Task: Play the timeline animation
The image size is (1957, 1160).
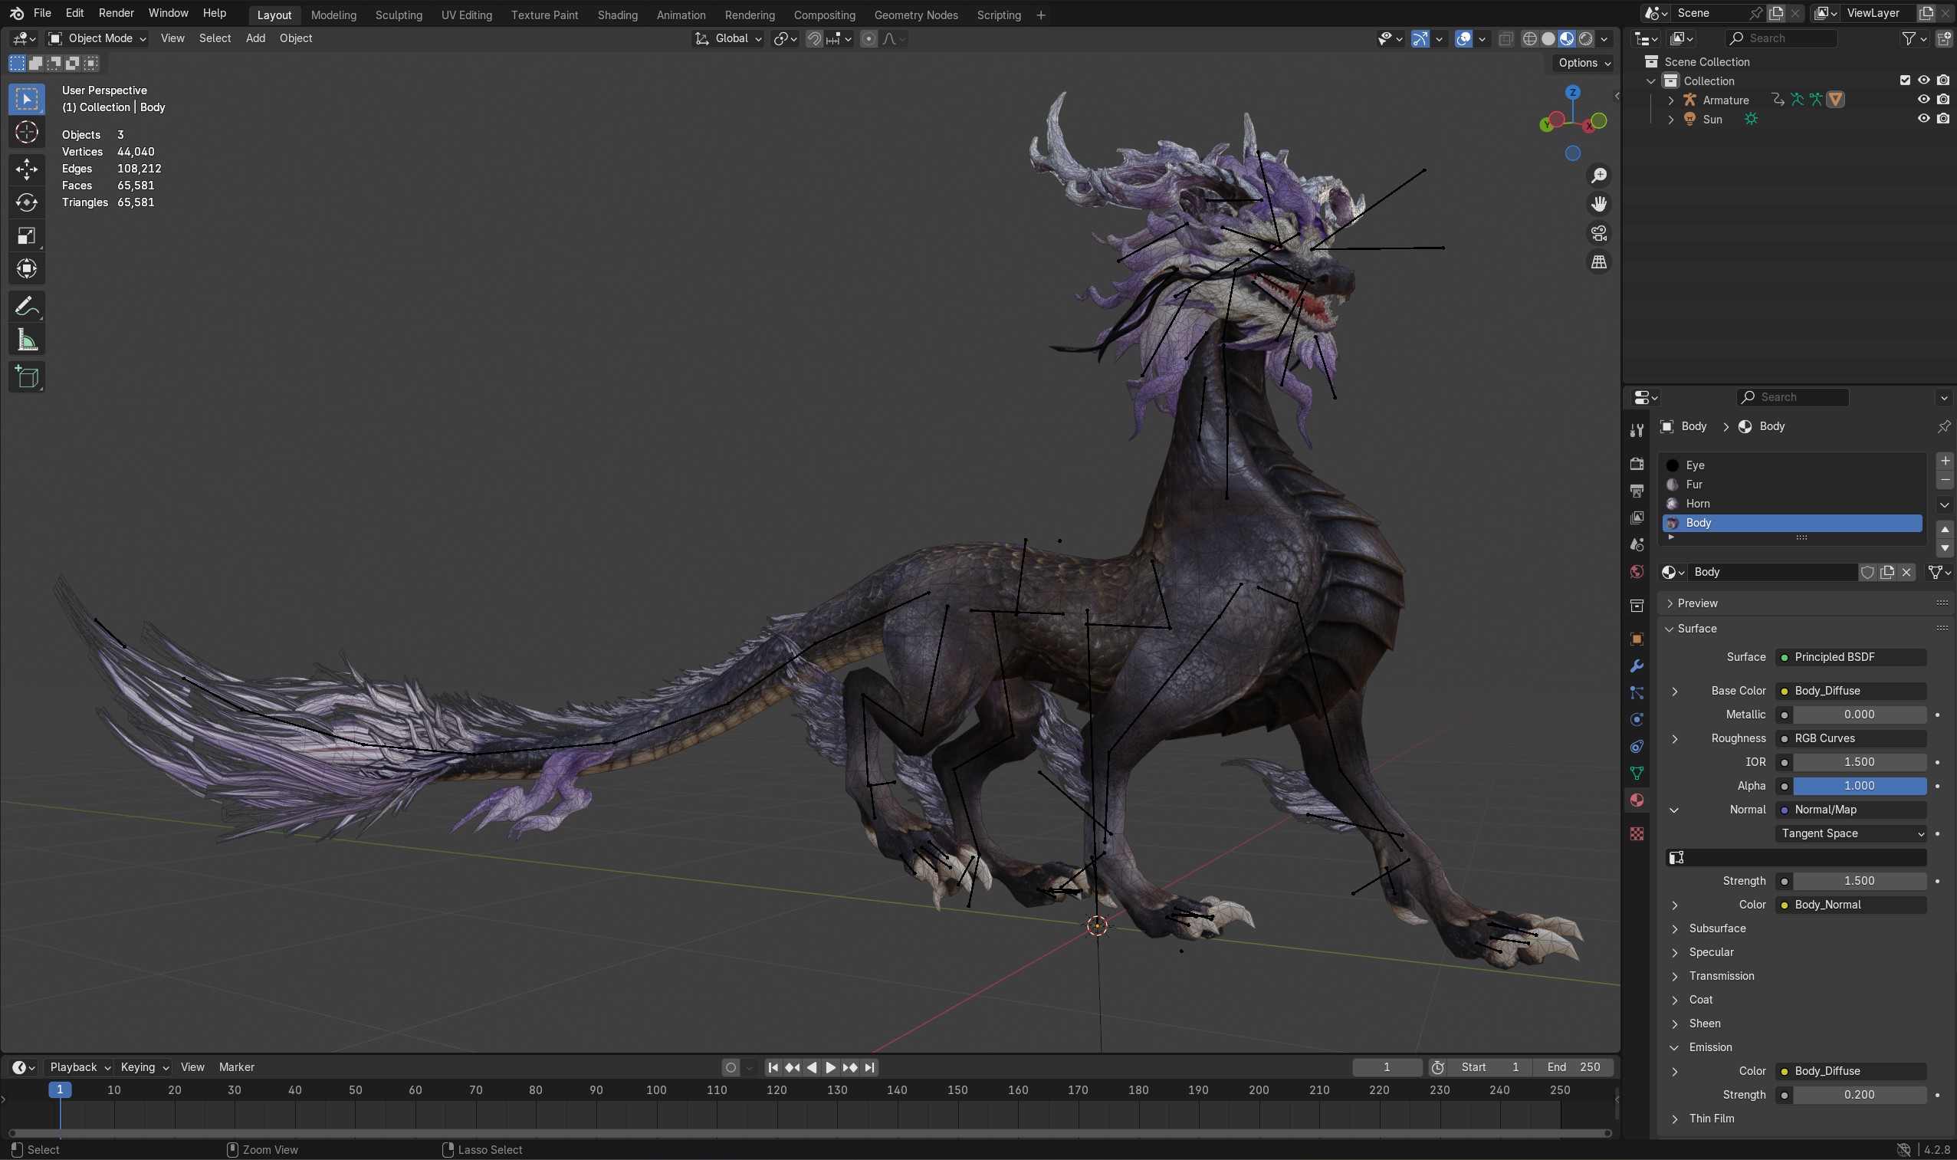Action: (x=831, y=1067)
